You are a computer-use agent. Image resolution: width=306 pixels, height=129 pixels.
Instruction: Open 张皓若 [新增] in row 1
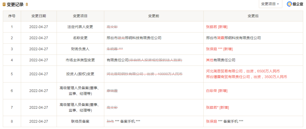pos(217,27)
